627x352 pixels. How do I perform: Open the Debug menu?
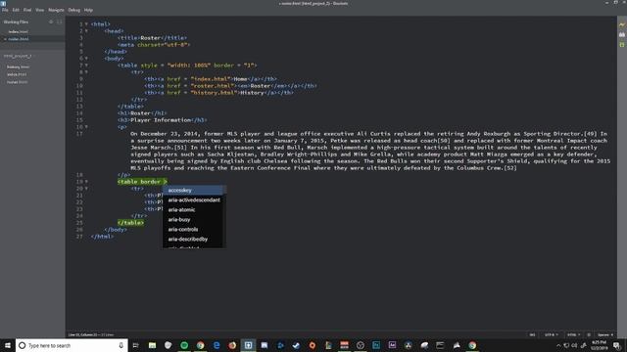click(74, 10)
